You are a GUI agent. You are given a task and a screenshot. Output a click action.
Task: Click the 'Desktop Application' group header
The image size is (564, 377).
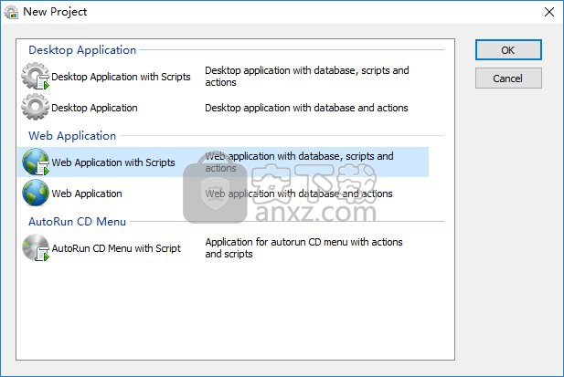(x=82, y=50)
